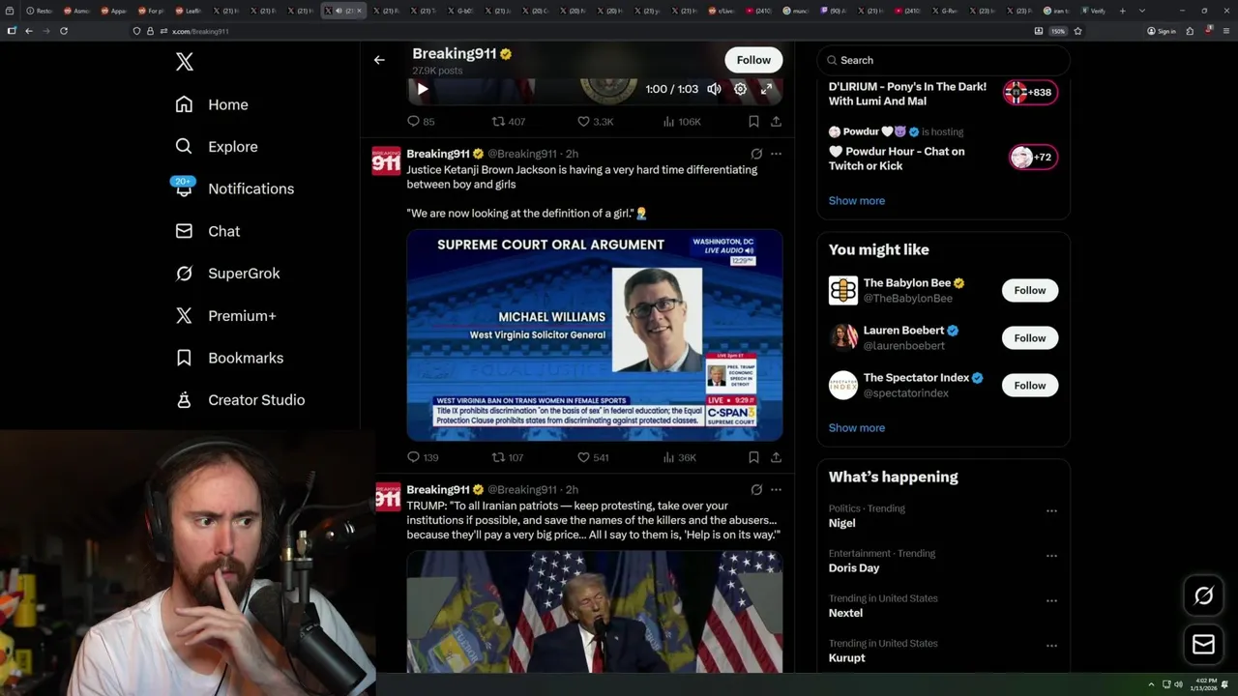The height and width of the screenshot is (696, 1238).
Task: Bookmark the Ketanji Jackson post
Action: click(753, 457)
